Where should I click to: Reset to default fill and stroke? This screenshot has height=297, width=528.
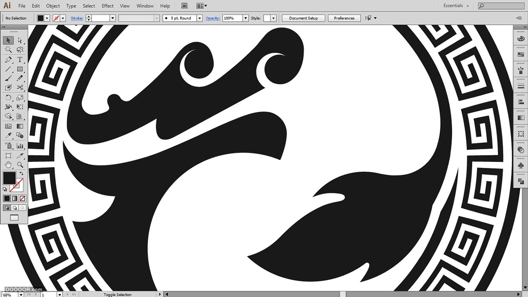pyautogui.click(x=5, y=189)
